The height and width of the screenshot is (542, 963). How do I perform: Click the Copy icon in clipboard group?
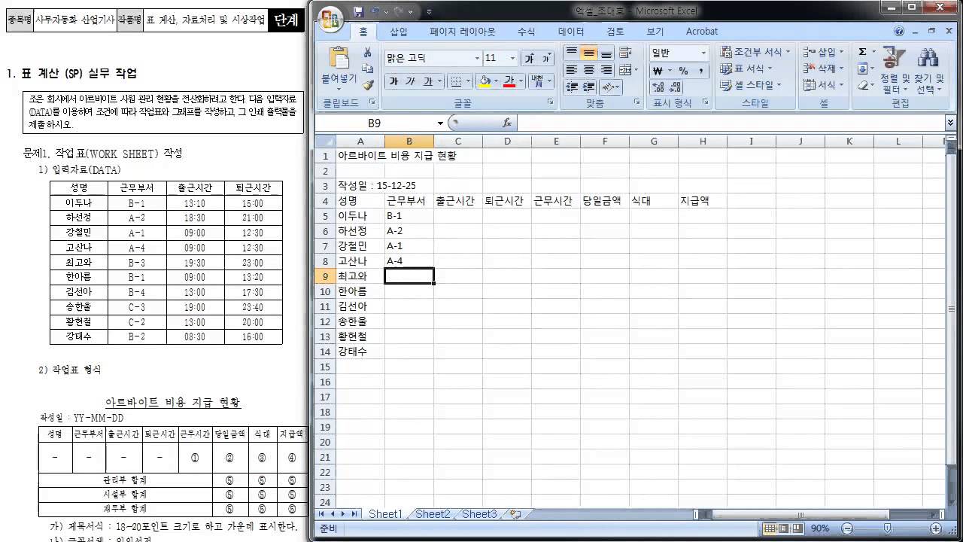click(368, 69)
